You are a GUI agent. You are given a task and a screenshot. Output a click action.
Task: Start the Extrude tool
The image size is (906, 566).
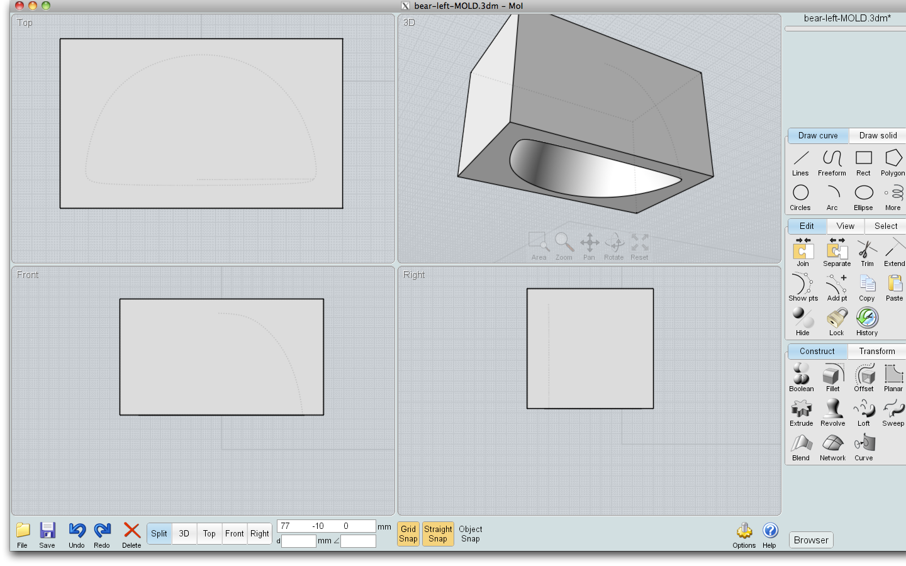click(801, 412)
